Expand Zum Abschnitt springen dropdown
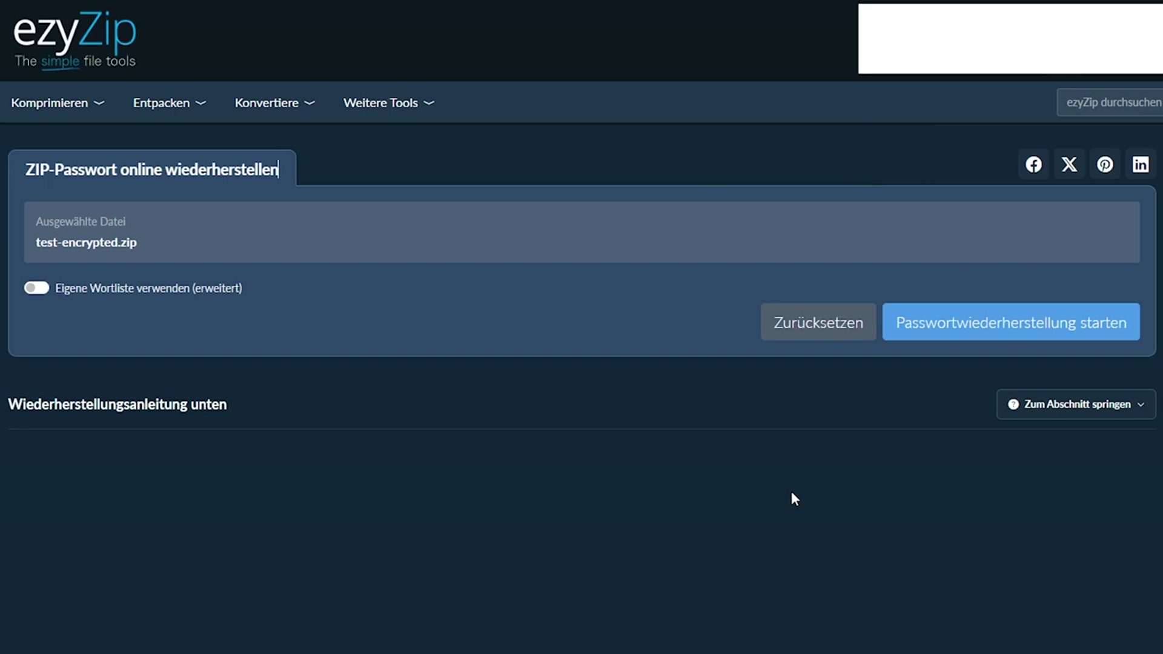 tap(1076, 405)
